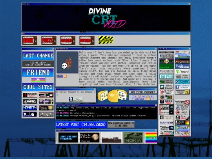Click the friend's striped flag button
Image resolution: width=212 pixels, height=159 pixels.
(x=38, y=80)
